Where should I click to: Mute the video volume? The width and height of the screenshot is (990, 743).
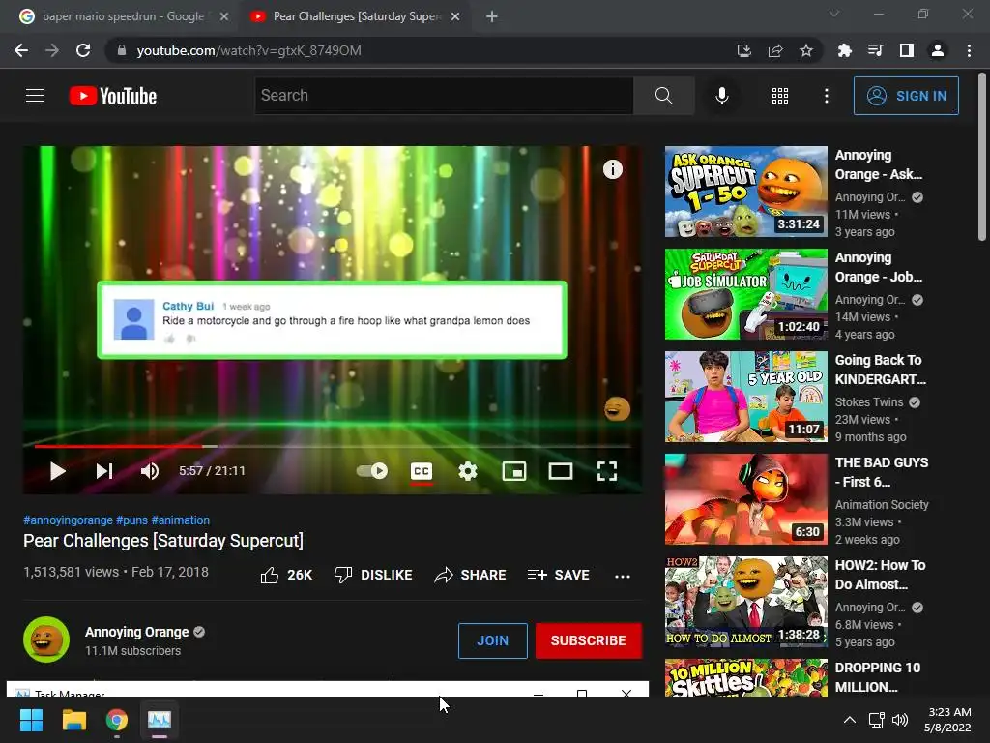click(x=150, y=471)
